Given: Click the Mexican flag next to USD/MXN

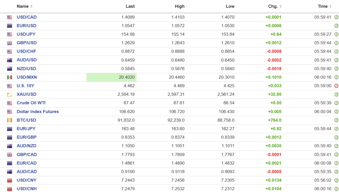Looking at the screenshot, I should [10, 77].
